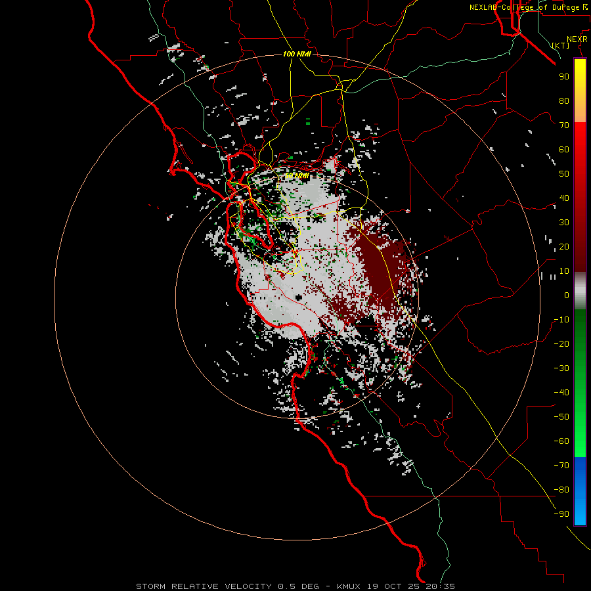Click the 10 knot scale label
This screenshot has width=591, height=591.
[564, 271]
